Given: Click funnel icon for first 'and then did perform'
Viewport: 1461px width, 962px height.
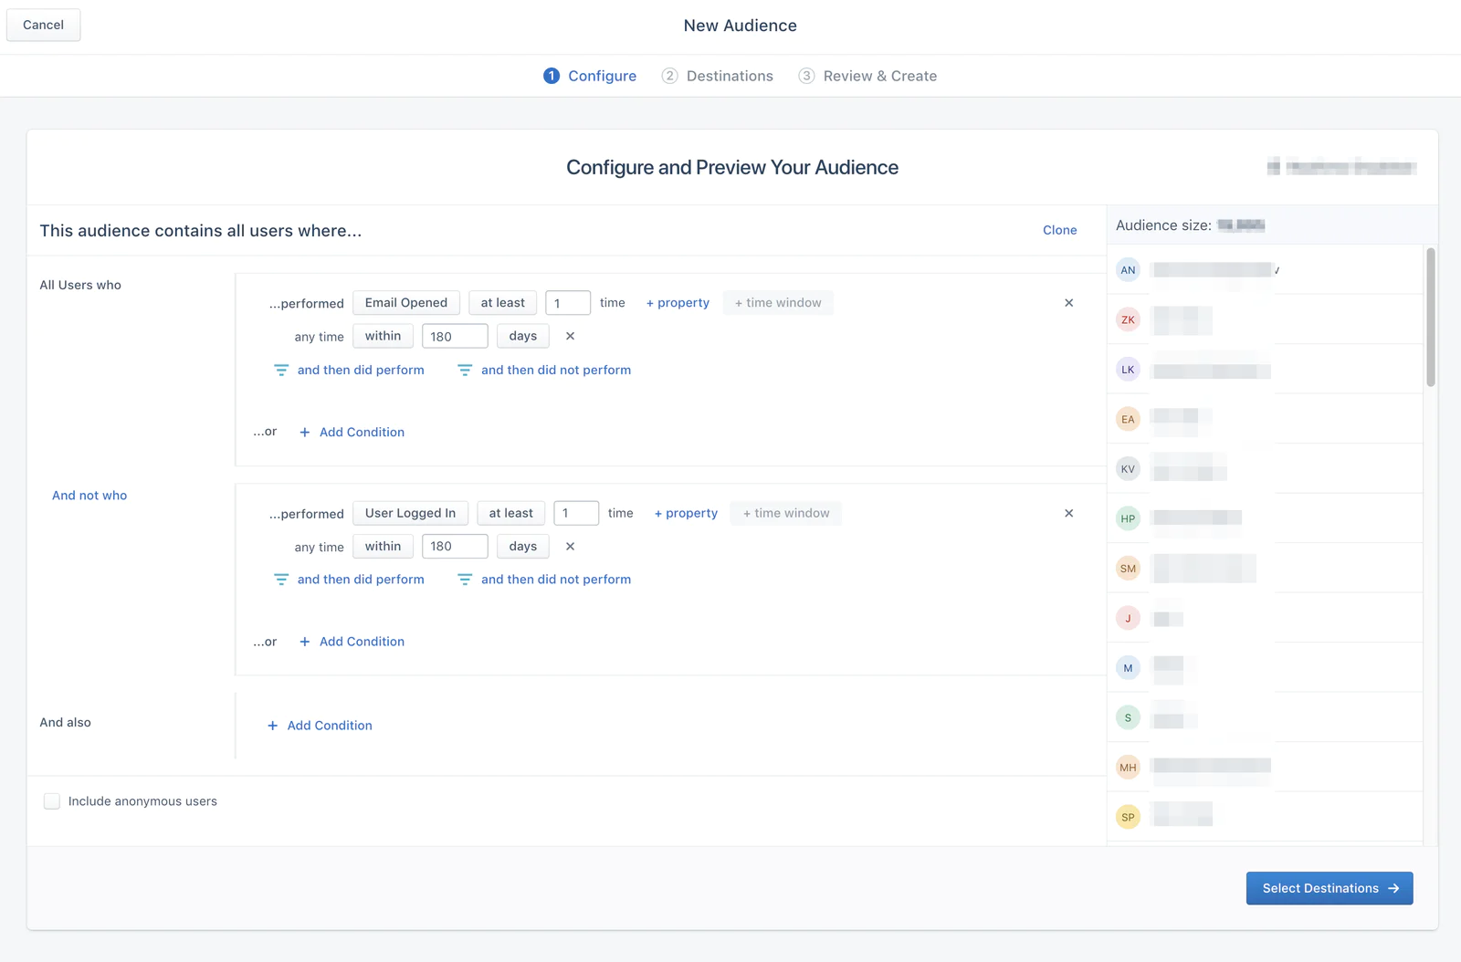Looking at the screenshot, I should (x=281, y=370).
